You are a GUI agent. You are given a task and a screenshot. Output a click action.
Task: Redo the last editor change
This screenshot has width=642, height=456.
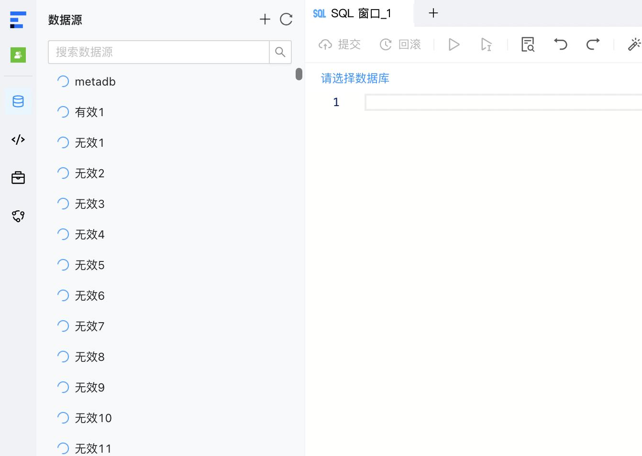point(593,44)
